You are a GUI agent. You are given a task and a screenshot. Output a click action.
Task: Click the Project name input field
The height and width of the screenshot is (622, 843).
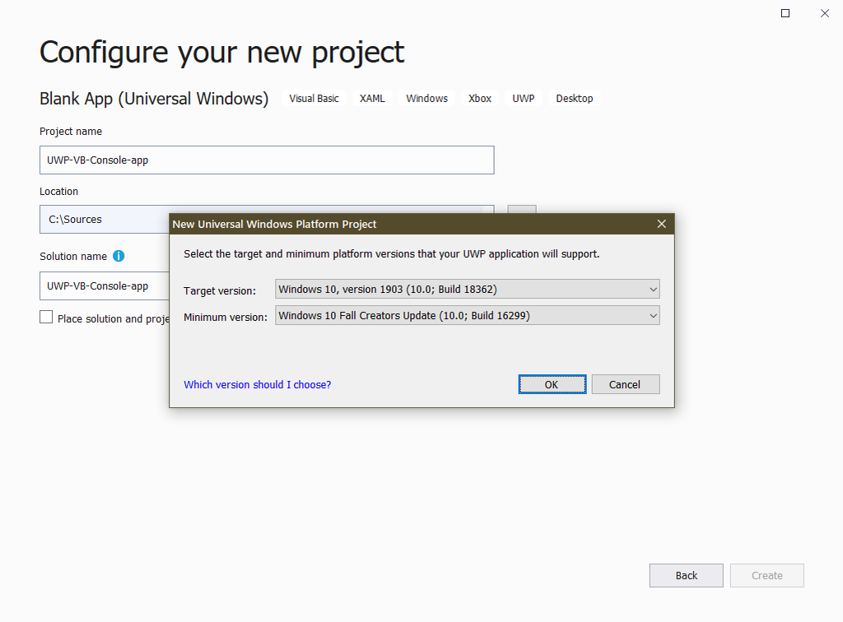click(267, 160)
